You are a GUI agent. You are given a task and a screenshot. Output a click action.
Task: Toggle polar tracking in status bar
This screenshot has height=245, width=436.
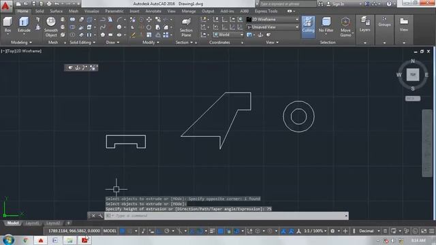click(167, 231)
